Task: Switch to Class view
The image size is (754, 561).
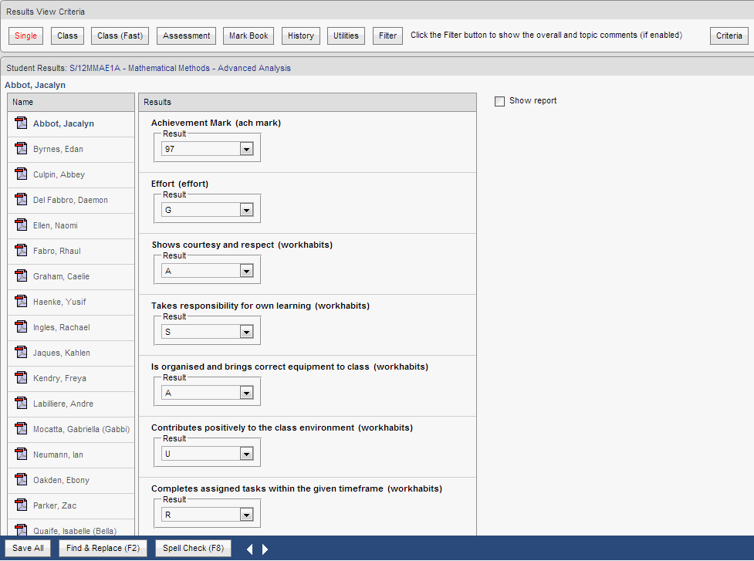Action: (x=67, y=35)
